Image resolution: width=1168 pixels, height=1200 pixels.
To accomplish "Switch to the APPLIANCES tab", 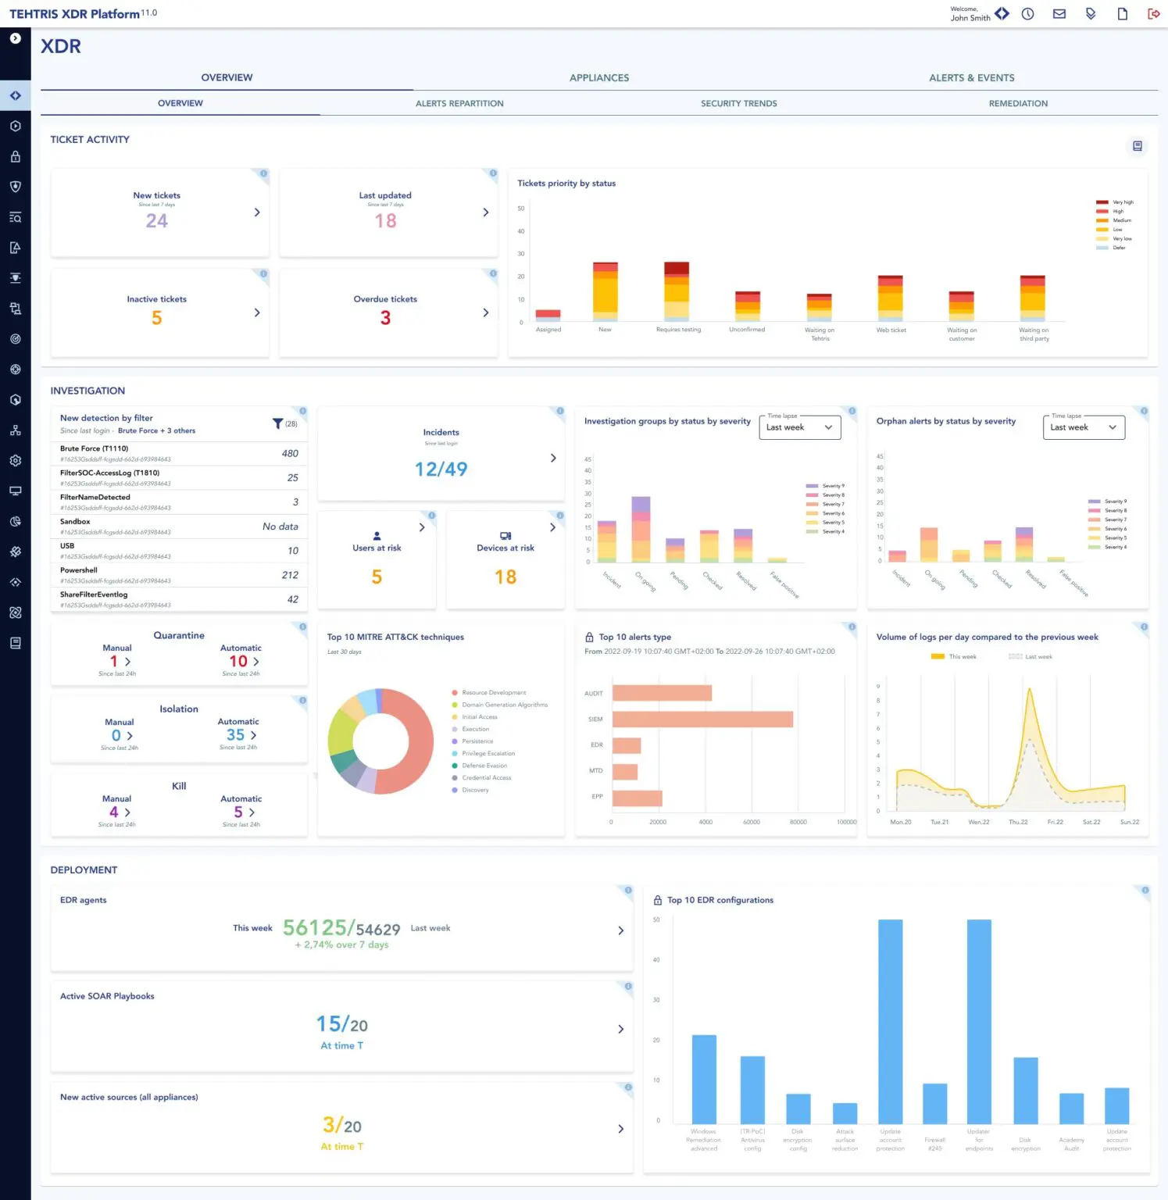I will point(598,78).
